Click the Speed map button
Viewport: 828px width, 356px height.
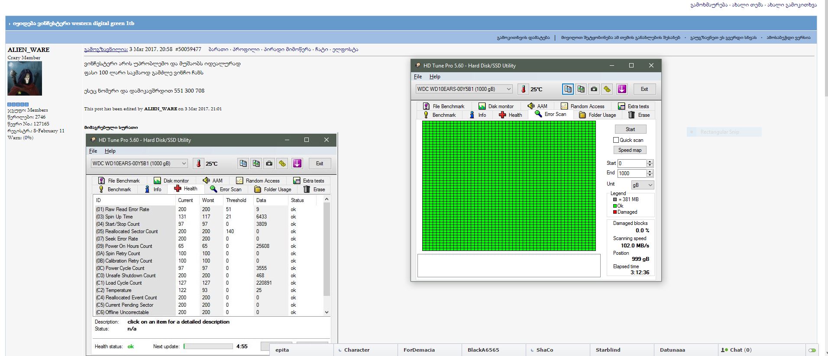pos(630,150)
